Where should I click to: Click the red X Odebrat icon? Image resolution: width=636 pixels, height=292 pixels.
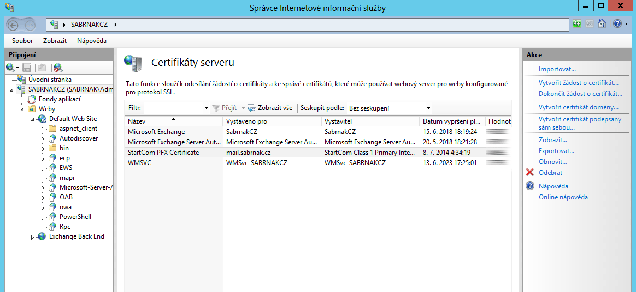tap(529, 173)
